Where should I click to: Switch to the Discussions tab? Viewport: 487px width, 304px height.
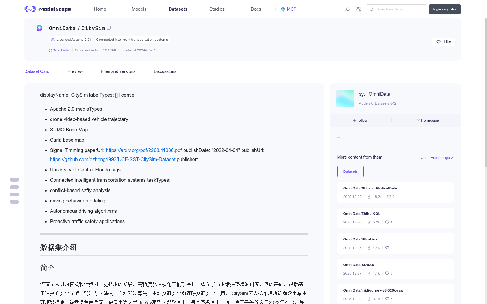[x=165, y=71]
